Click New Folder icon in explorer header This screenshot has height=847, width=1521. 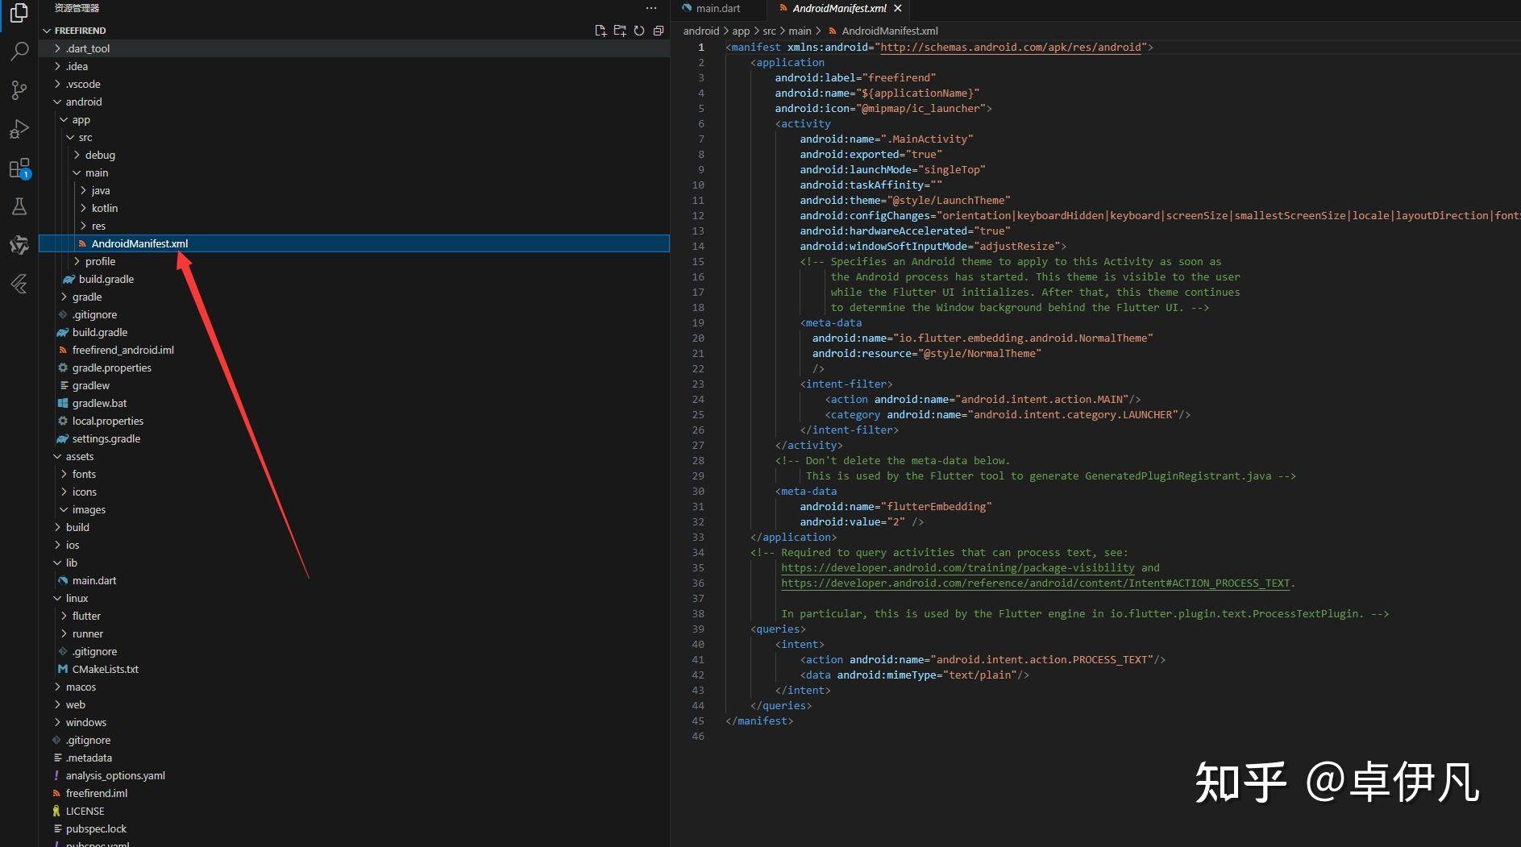pos(620,31)
